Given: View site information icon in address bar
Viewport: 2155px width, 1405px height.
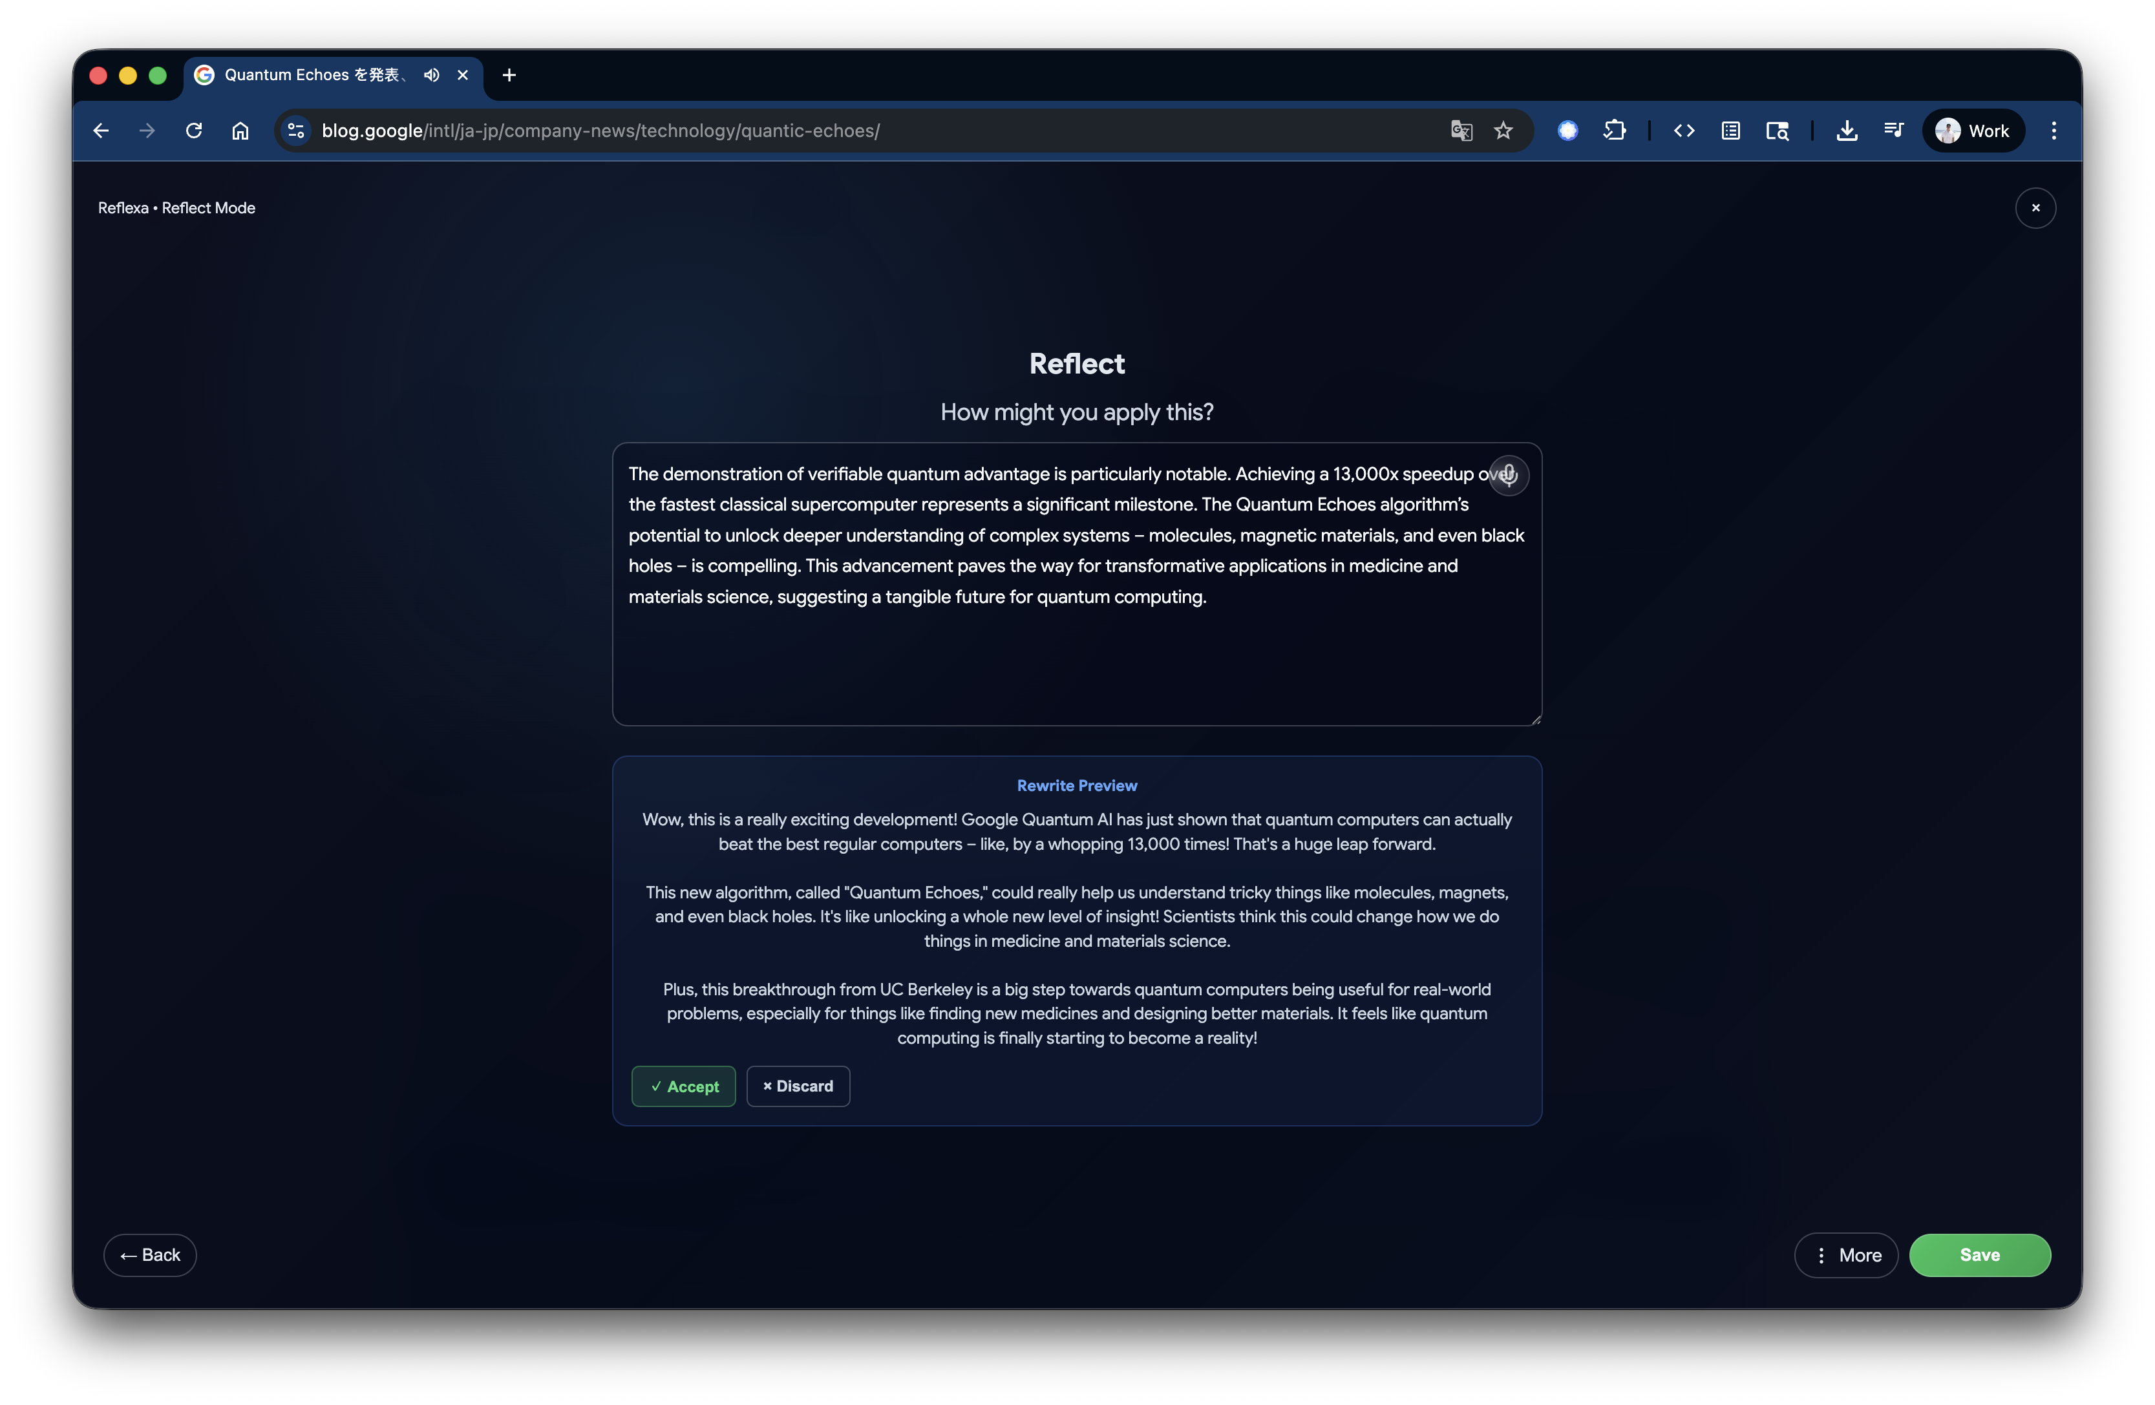Looking at the screenshot, I should tap(296, 131).
